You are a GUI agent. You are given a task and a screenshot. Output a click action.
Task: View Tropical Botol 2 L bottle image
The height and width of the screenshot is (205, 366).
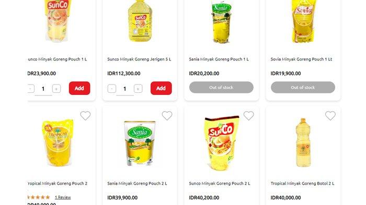click(303, 142)
